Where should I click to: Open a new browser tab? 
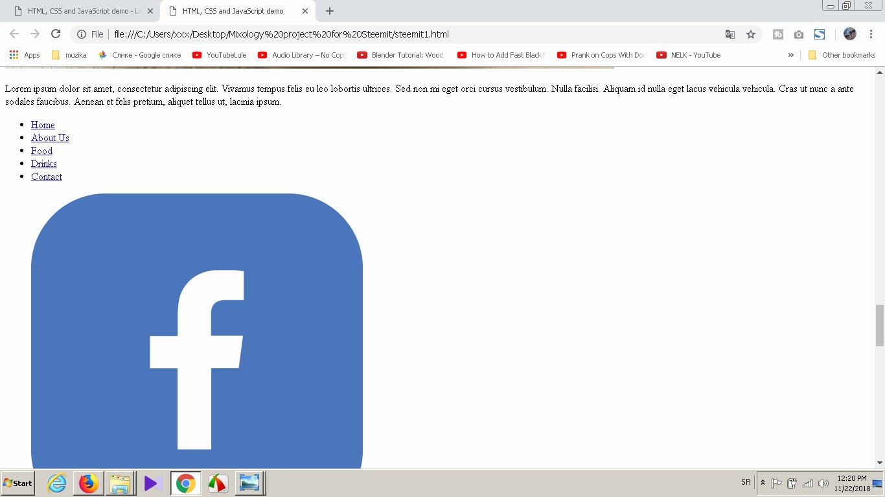tap(330, 11)
